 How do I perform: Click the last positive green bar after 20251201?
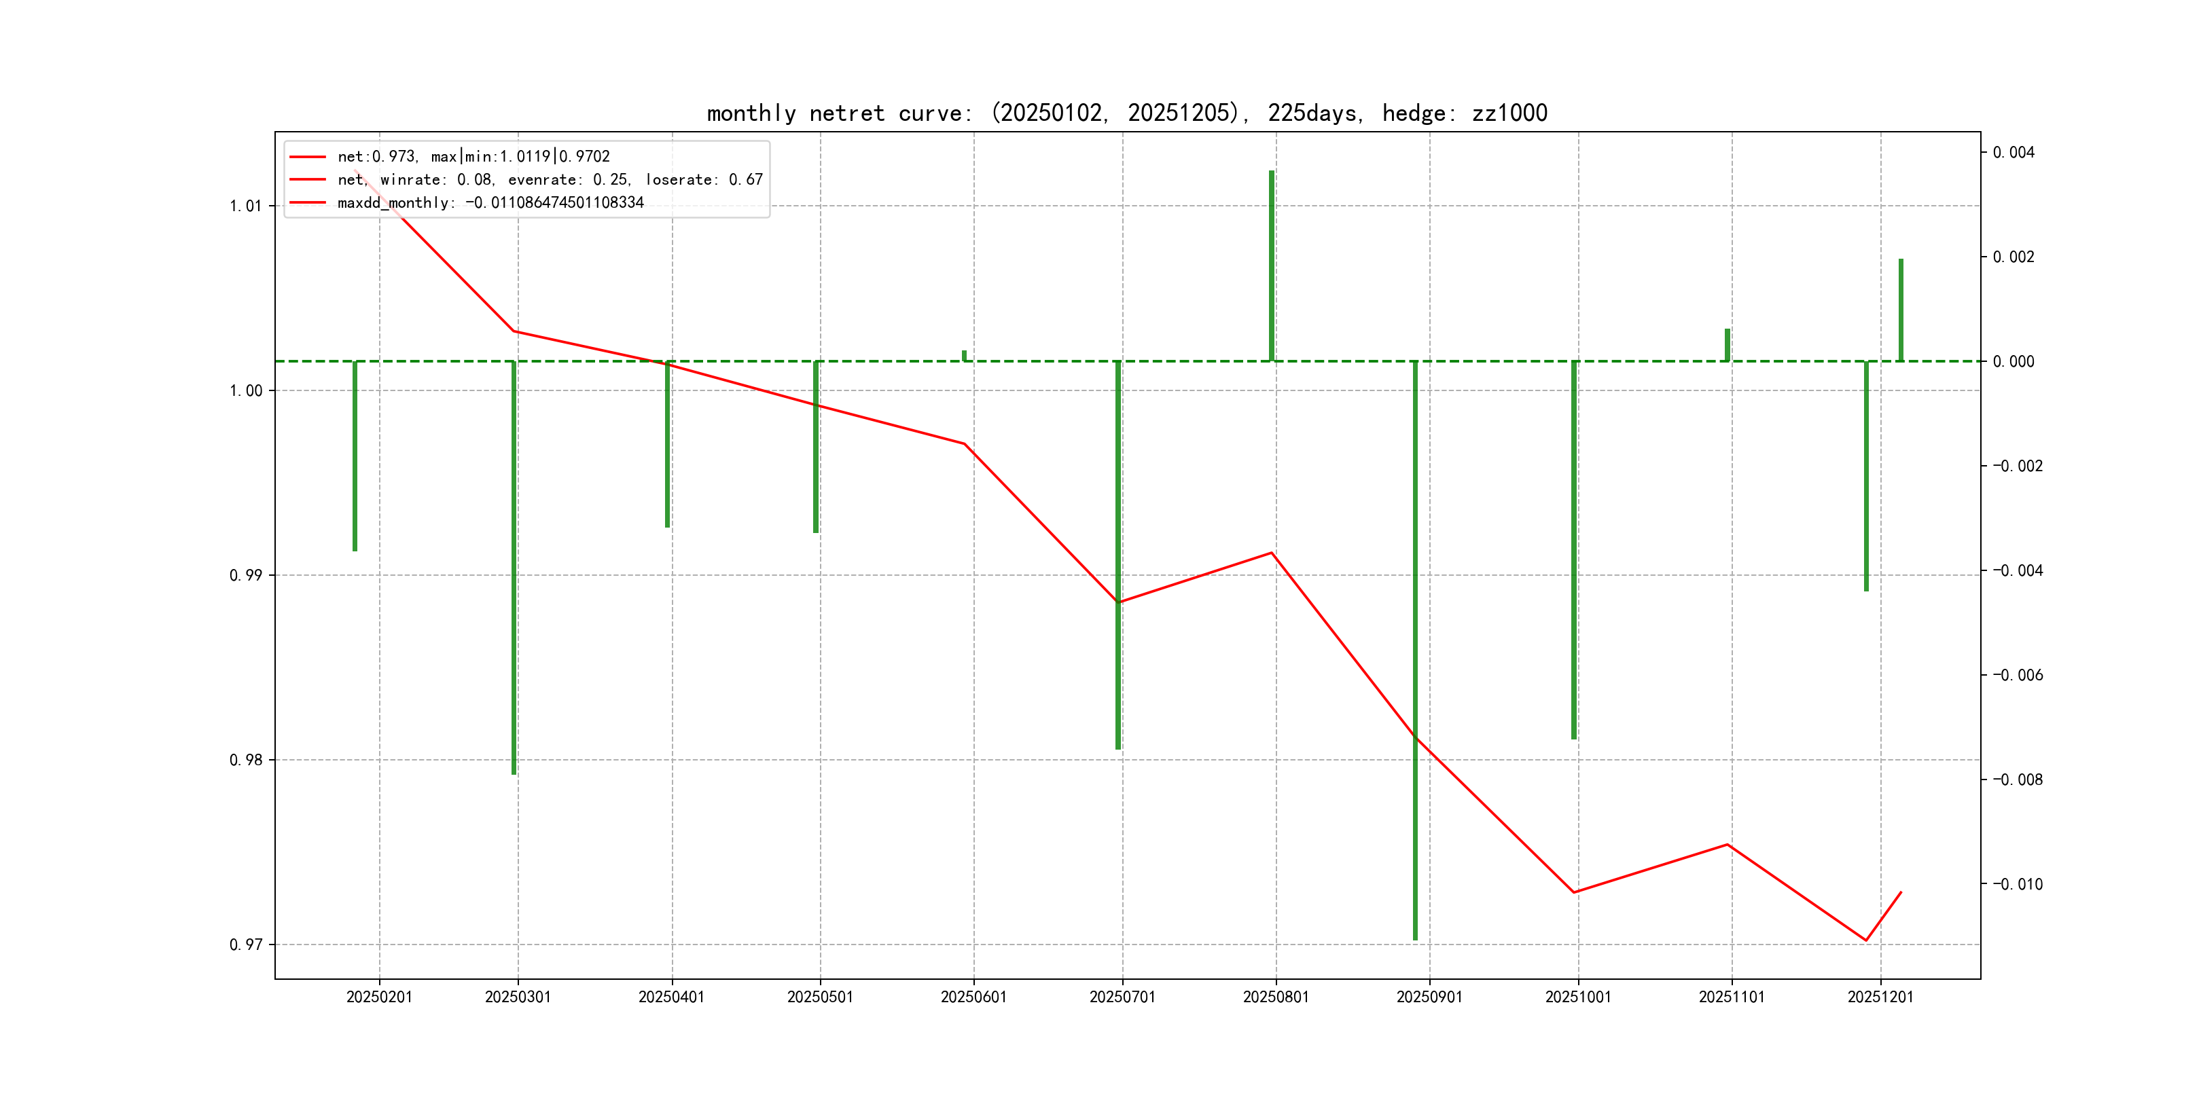click(1900, 309)
